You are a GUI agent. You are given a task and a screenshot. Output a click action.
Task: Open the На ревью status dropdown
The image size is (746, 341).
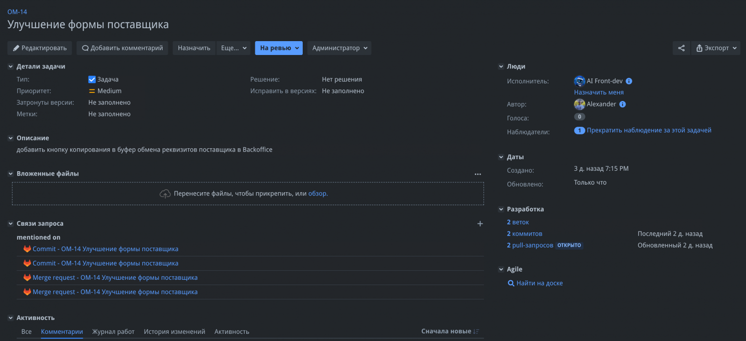tap(279, 48)
